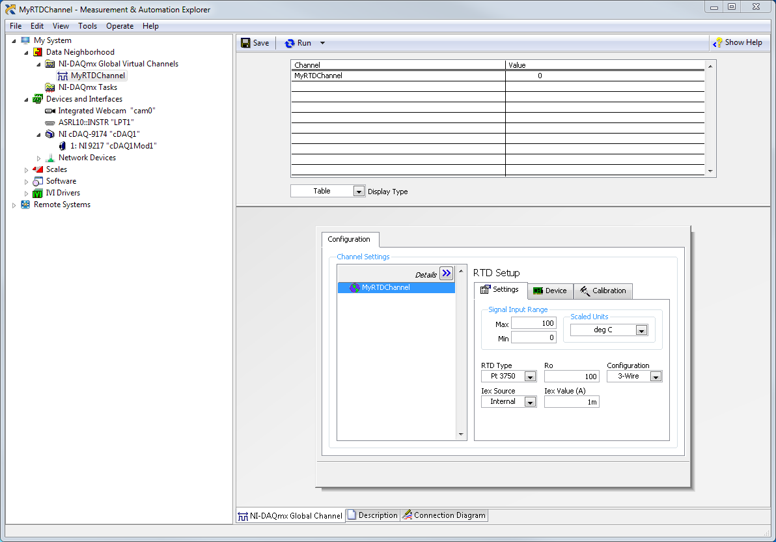Image resolution: width=776 pixels, height=542 pixels.
Task: Select the Configuration tab
Action: pos(350,240)
